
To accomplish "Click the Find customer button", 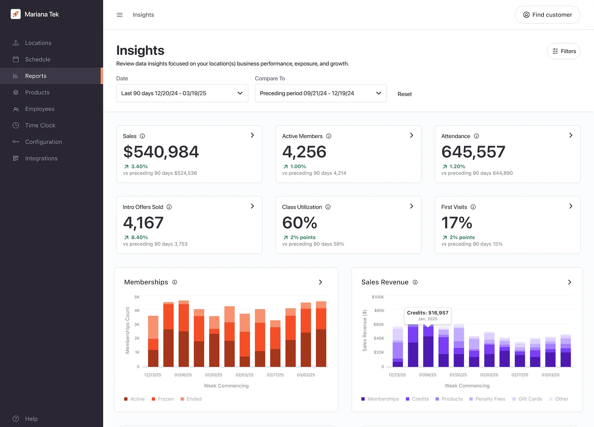I will coord(547,15).
